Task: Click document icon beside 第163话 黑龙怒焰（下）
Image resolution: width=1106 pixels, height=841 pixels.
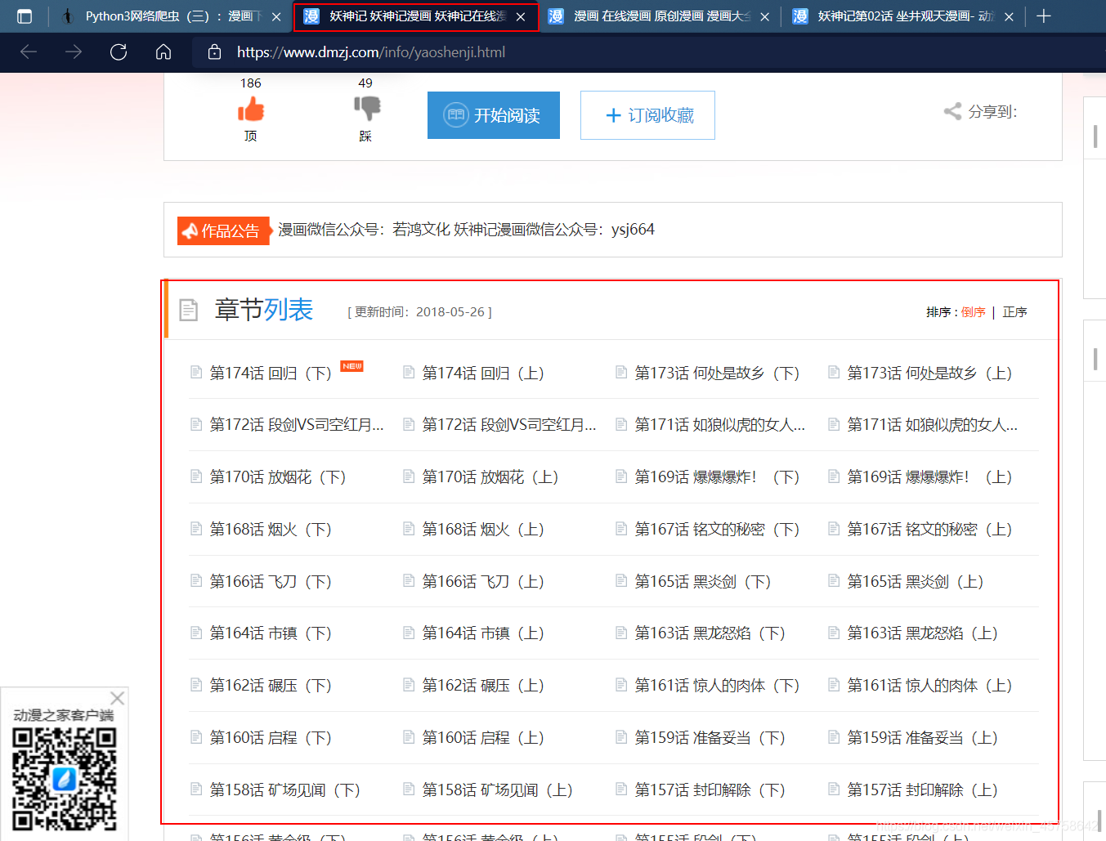Action: tap(621, 633)
